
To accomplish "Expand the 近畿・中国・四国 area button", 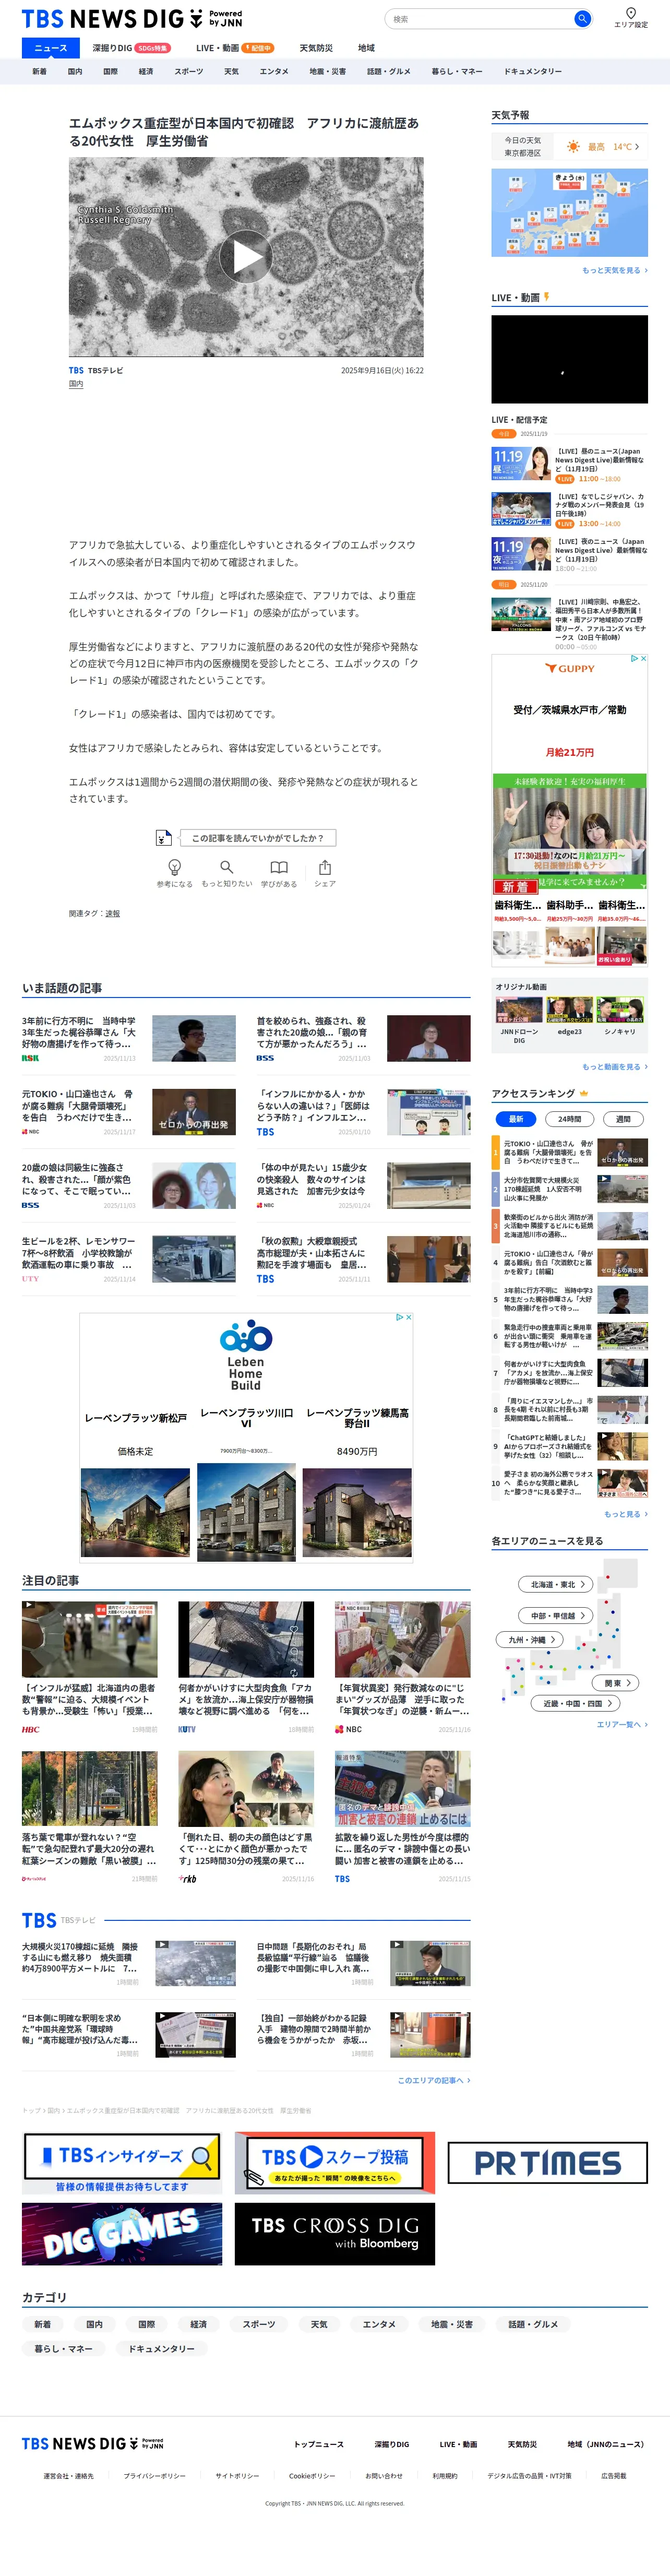I will coord(576,1703).
